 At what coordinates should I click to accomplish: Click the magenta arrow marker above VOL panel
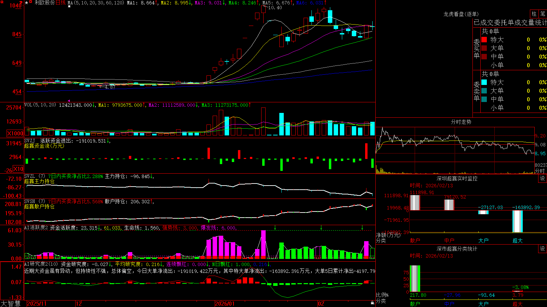click(x=69, y=101)
